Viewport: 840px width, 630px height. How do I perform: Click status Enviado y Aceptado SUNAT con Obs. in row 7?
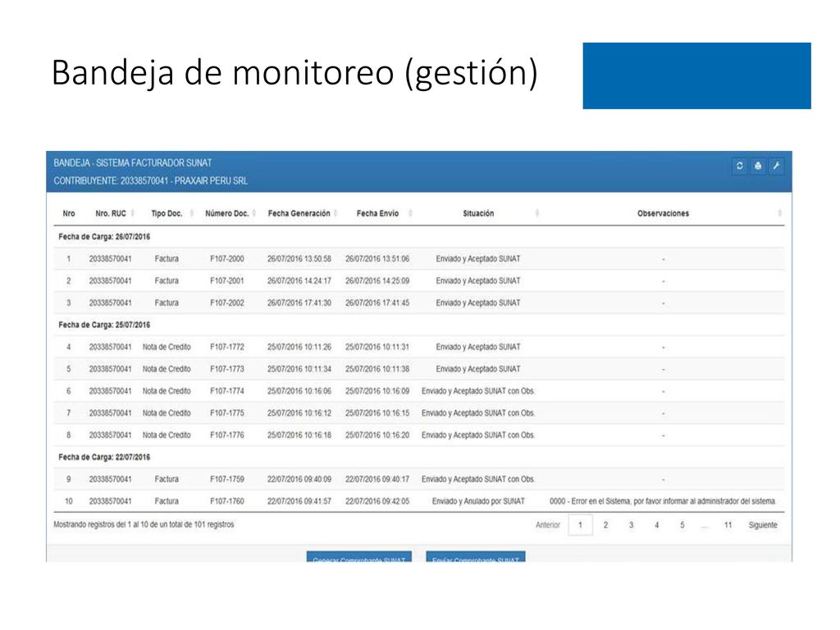[478, 413]
